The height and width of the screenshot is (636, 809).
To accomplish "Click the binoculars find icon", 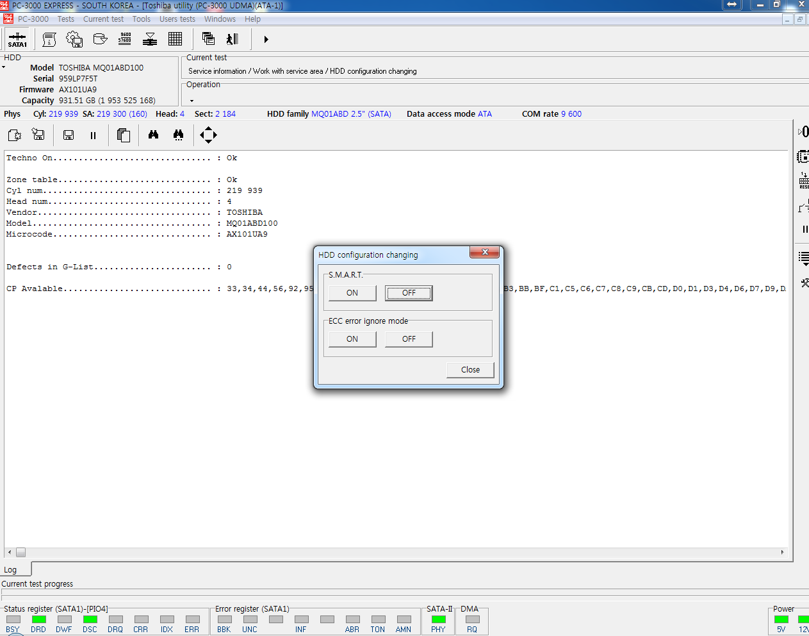I will [x=153, y=135].
